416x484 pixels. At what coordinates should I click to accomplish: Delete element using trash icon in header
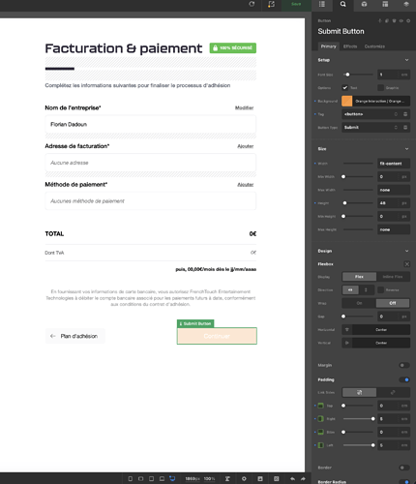click(x=394, y=20)
